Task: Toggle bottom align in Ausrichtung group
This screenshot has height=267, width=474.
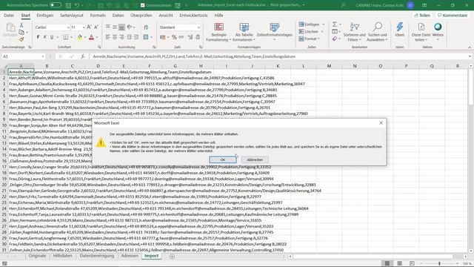Action: [121, 27]
